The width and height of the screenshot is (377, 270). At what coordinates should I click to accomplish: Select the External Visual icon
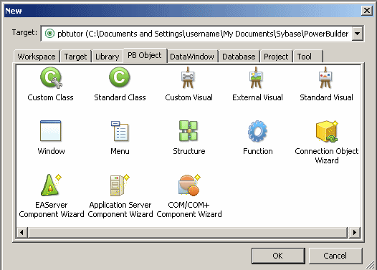pos(256,78)
